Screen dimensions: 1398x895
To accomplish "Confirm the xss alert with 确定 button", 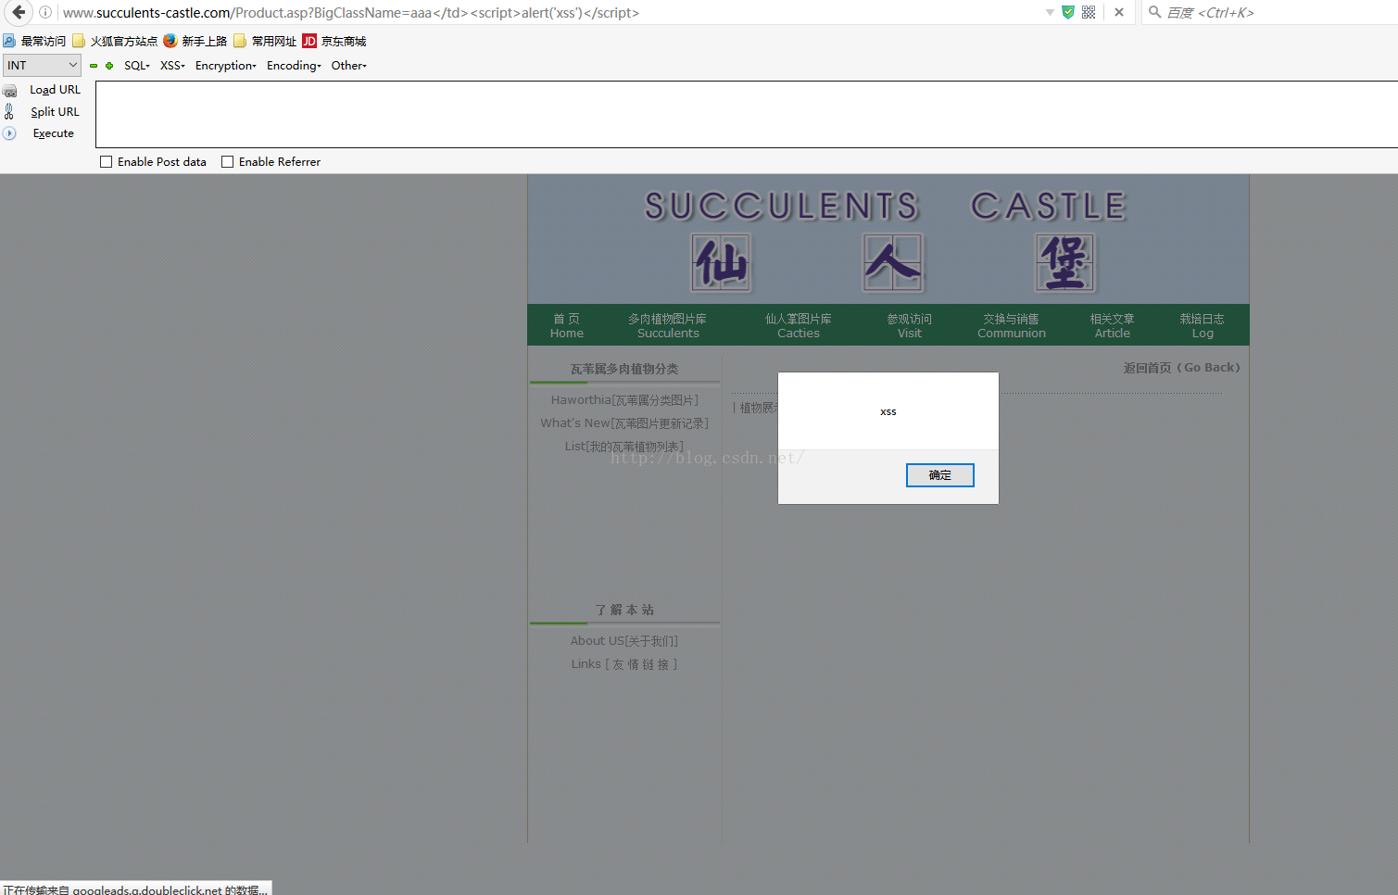I will (x=939, y=475).
